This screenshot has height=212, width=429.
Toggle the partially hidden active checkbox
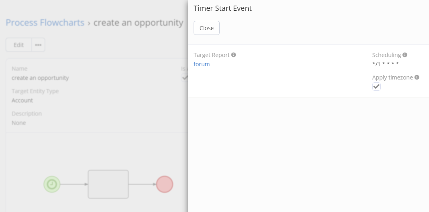(x=185, y=77)
